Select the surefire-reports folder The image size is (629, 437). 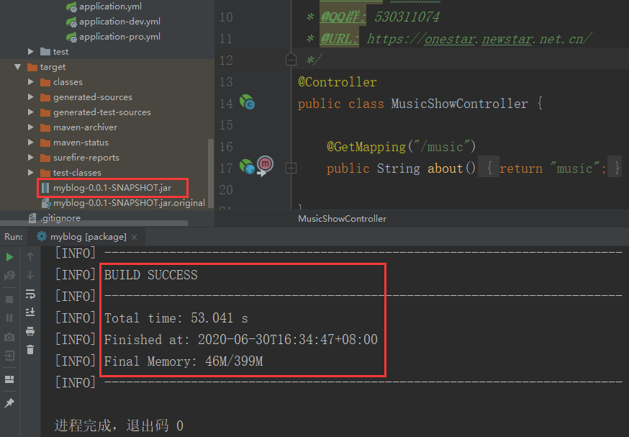click(x=86, y=157)
